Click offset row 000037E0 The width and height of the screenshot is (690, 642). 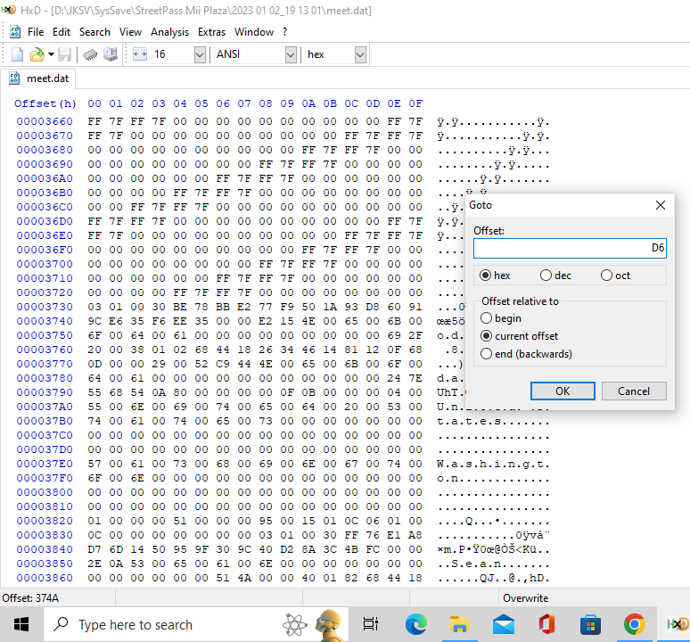tap(45, 464)
